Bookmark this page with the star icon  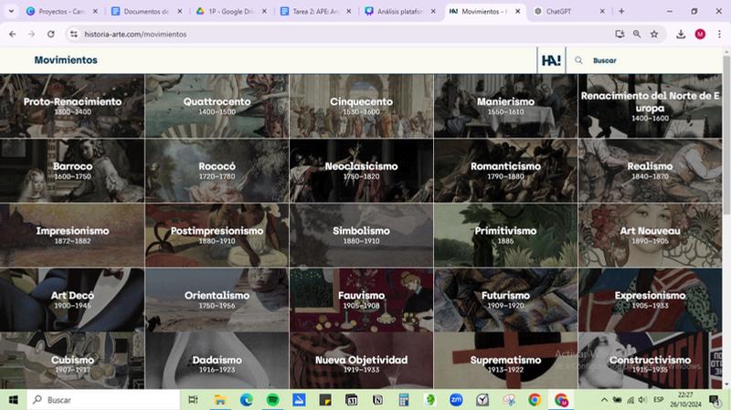coord(654,34)
